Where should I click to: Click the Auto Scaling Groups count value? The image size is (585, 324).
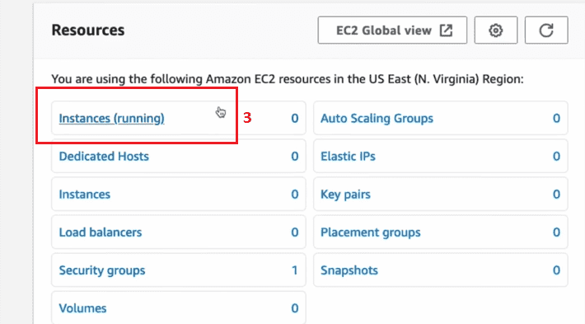point(557,119)
